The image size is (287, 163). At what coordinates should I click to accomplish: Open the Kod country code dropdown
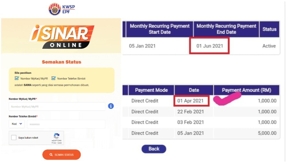coord(17,124)
